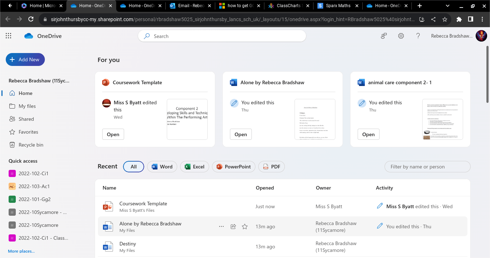Favorite the Alone by Rebecca Bradshaw file
The width and height of the screenshot is (490, 258).
245,226
